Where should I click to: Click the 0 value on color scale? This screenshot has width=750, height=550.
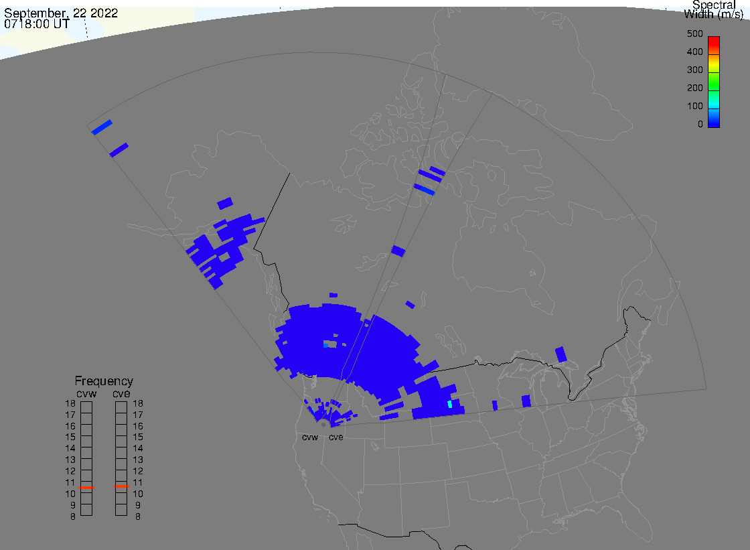pyautogui.click(x=700, y=125)
